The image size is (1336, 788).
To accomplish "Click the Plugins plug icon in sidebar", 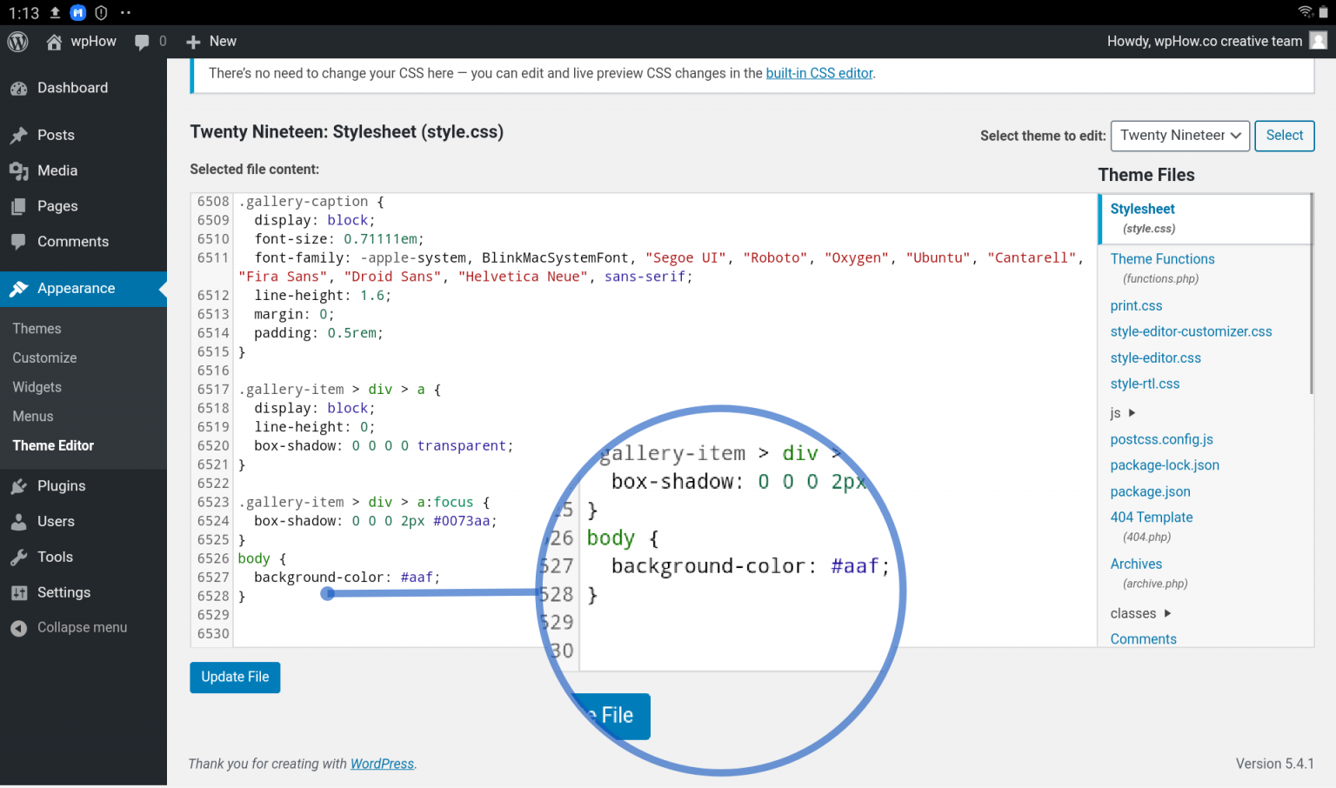I will [x=18, y=486].
